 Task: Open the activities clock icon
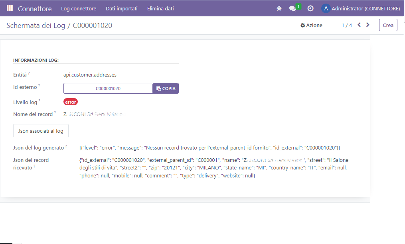(x=310, y=8)
